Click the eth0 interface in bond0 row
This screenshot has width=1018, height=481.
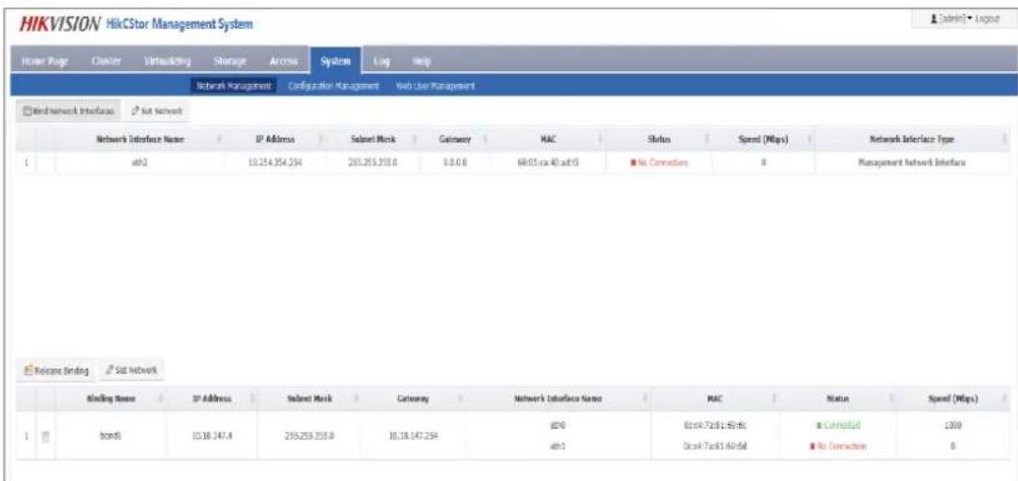pos(555,425)
